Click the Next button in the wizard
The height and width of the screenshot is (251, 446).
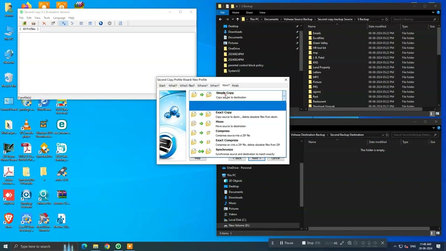[256, 159]
